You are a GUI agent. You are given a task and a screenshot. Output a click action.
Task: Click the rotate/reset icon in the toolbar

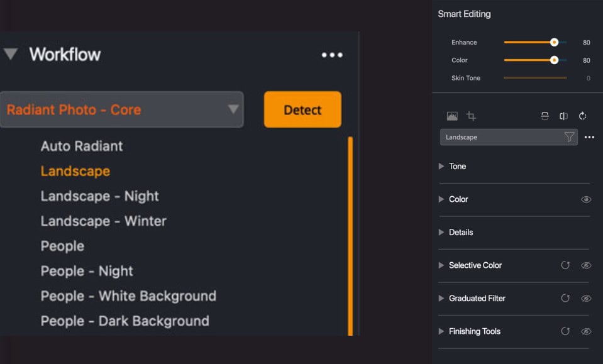click(583, 116)
